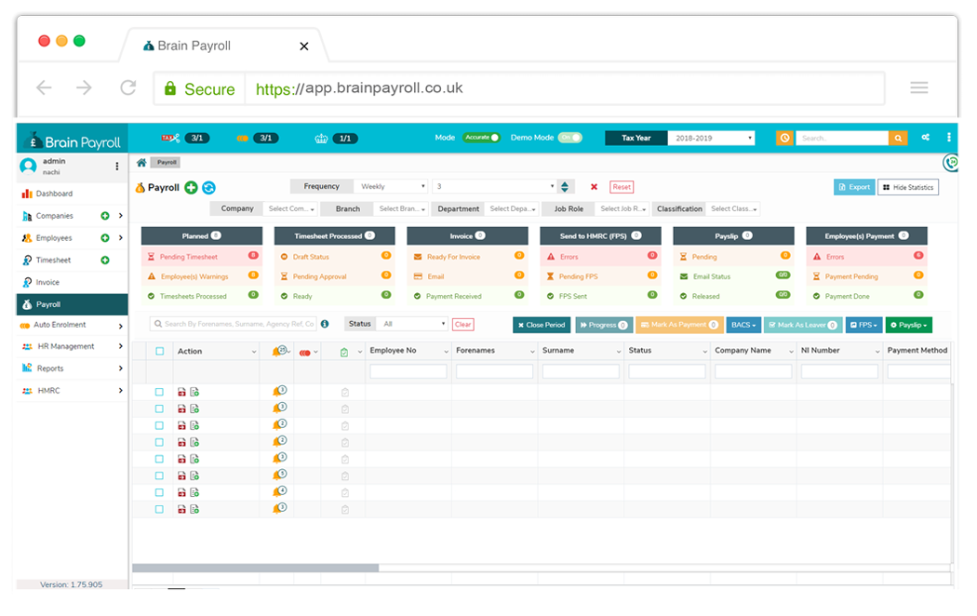Open HR Management in sidebar
977x616 pixels.
[72, 346]
